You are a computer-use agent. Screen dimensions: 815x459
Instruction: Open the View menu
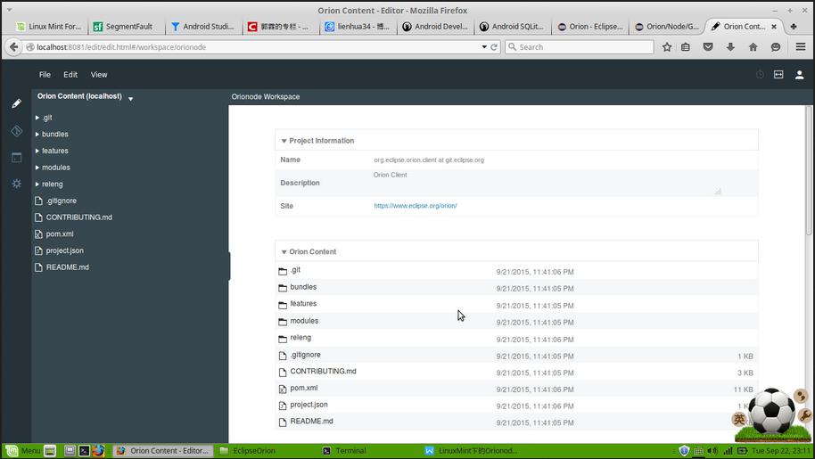99,75
